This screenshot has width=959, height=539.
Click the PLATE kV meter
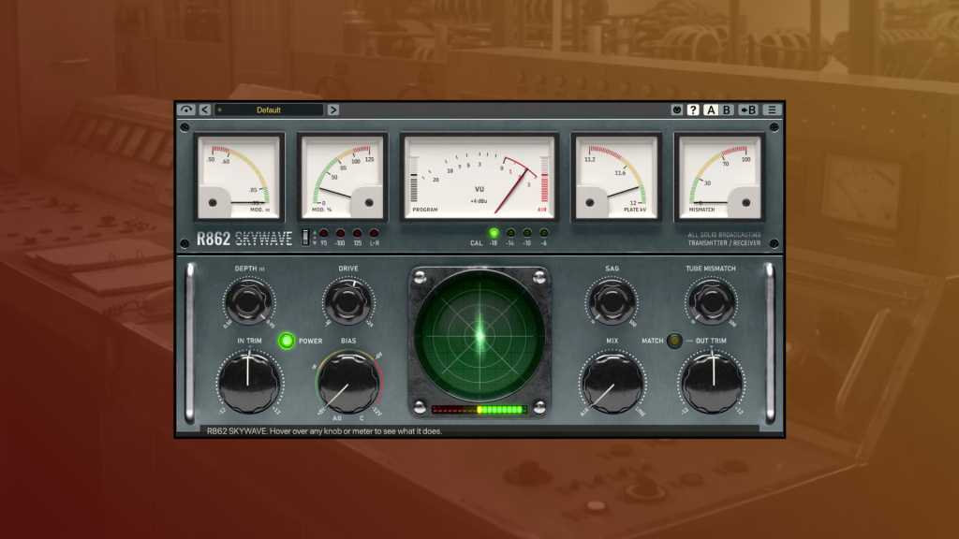[616, 177]
